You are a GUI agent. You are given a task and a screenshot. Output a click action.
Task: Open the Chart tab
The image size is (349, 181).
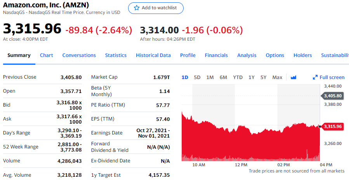(47, 55)
